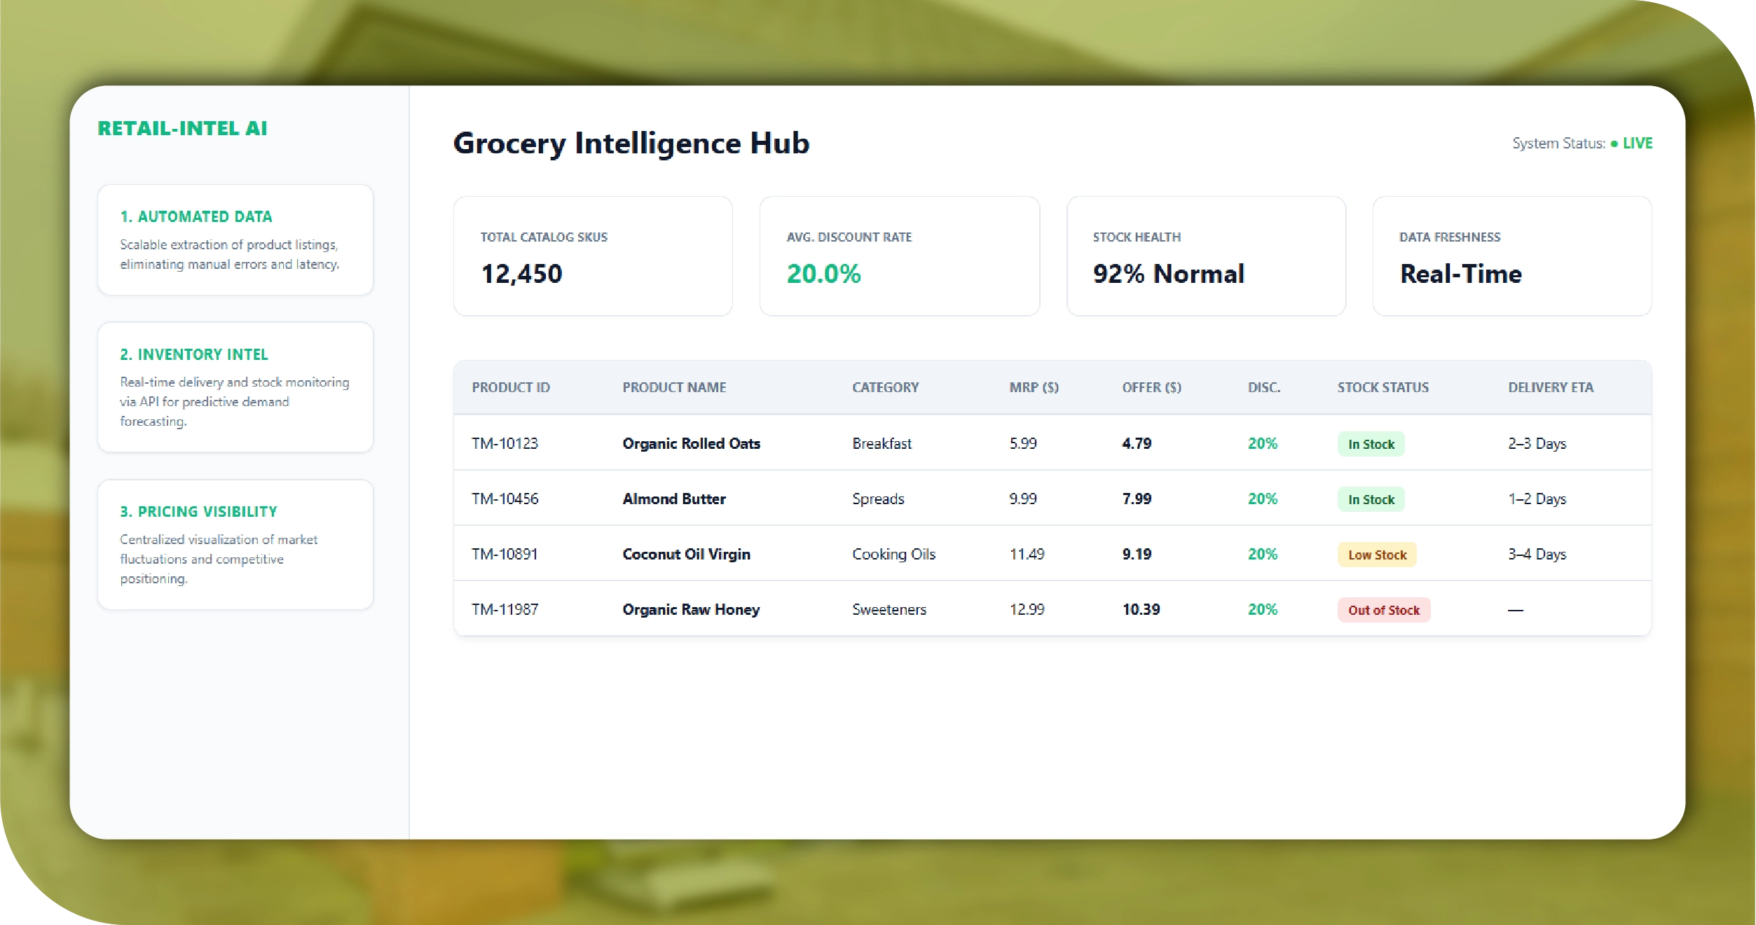
Task: Sort by Delivery ETA column header
Action: point(1550,387)
